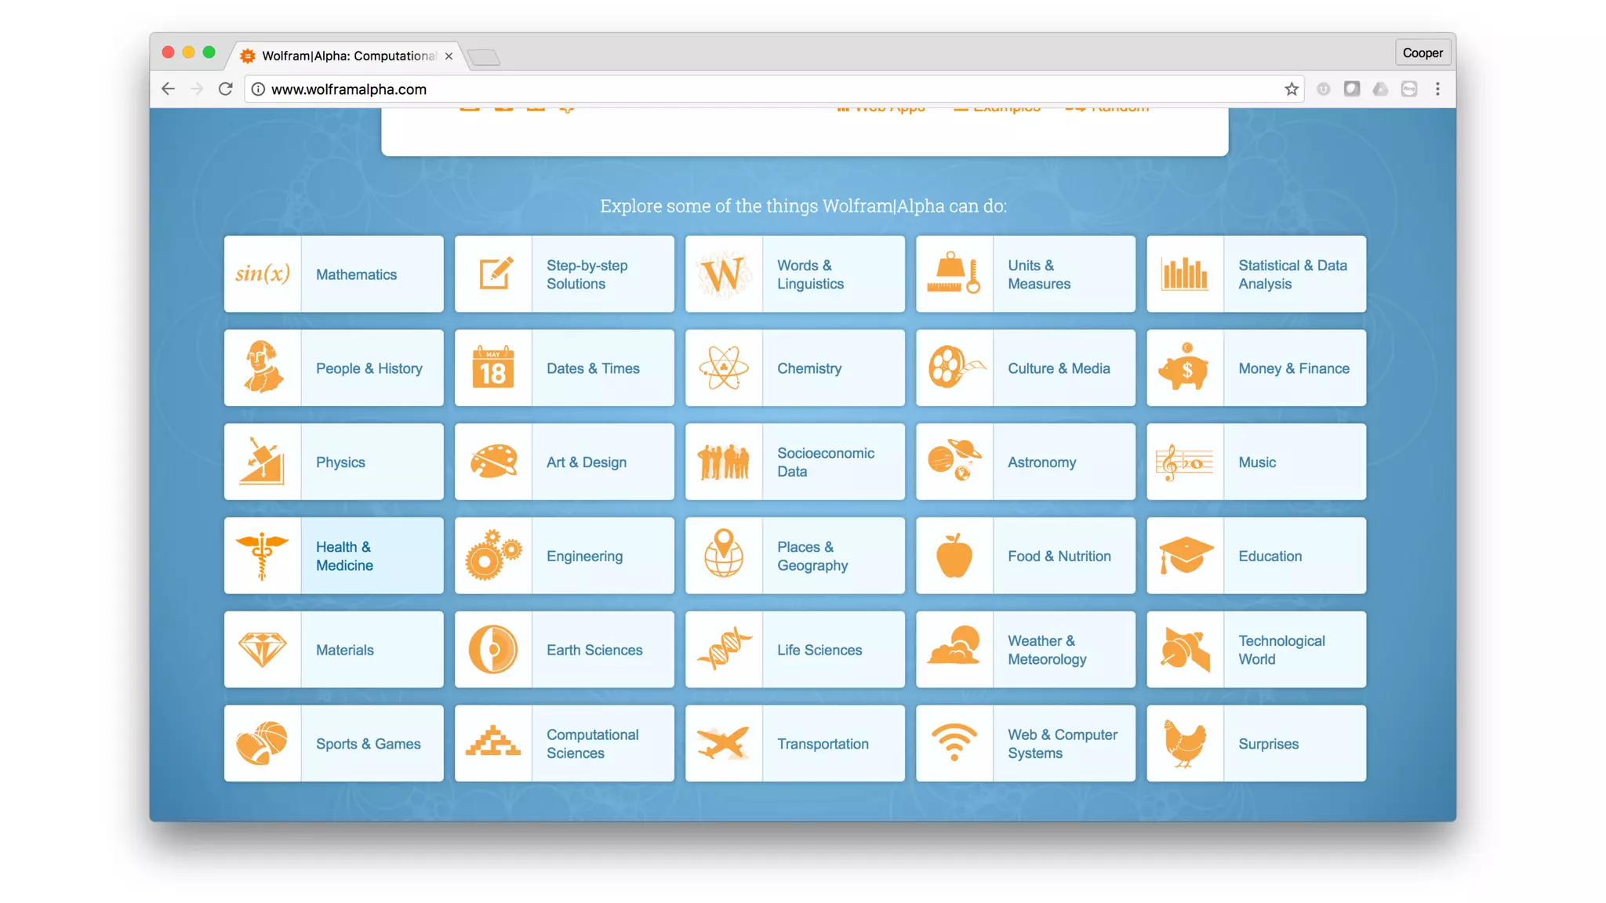Click the piggy bank Money & Finance icon
Viewport: 1606px width, 903px height.
[1185, 368]
